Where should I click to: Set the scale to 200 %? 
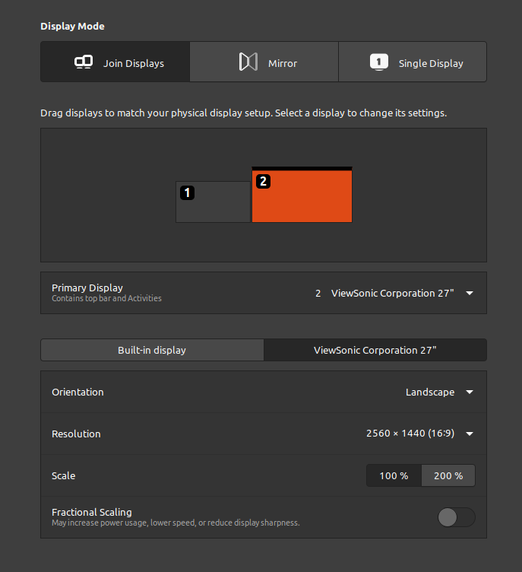pos(448,475)
